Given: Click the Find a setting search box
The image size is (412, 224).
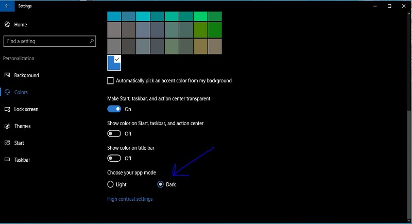Looking at the screenshot, I should pyautogui.click(x=45, y=41).
